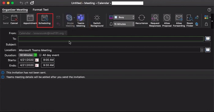Click the Print icon in title bar
The image size is (214, 112).
pos(32,3)
